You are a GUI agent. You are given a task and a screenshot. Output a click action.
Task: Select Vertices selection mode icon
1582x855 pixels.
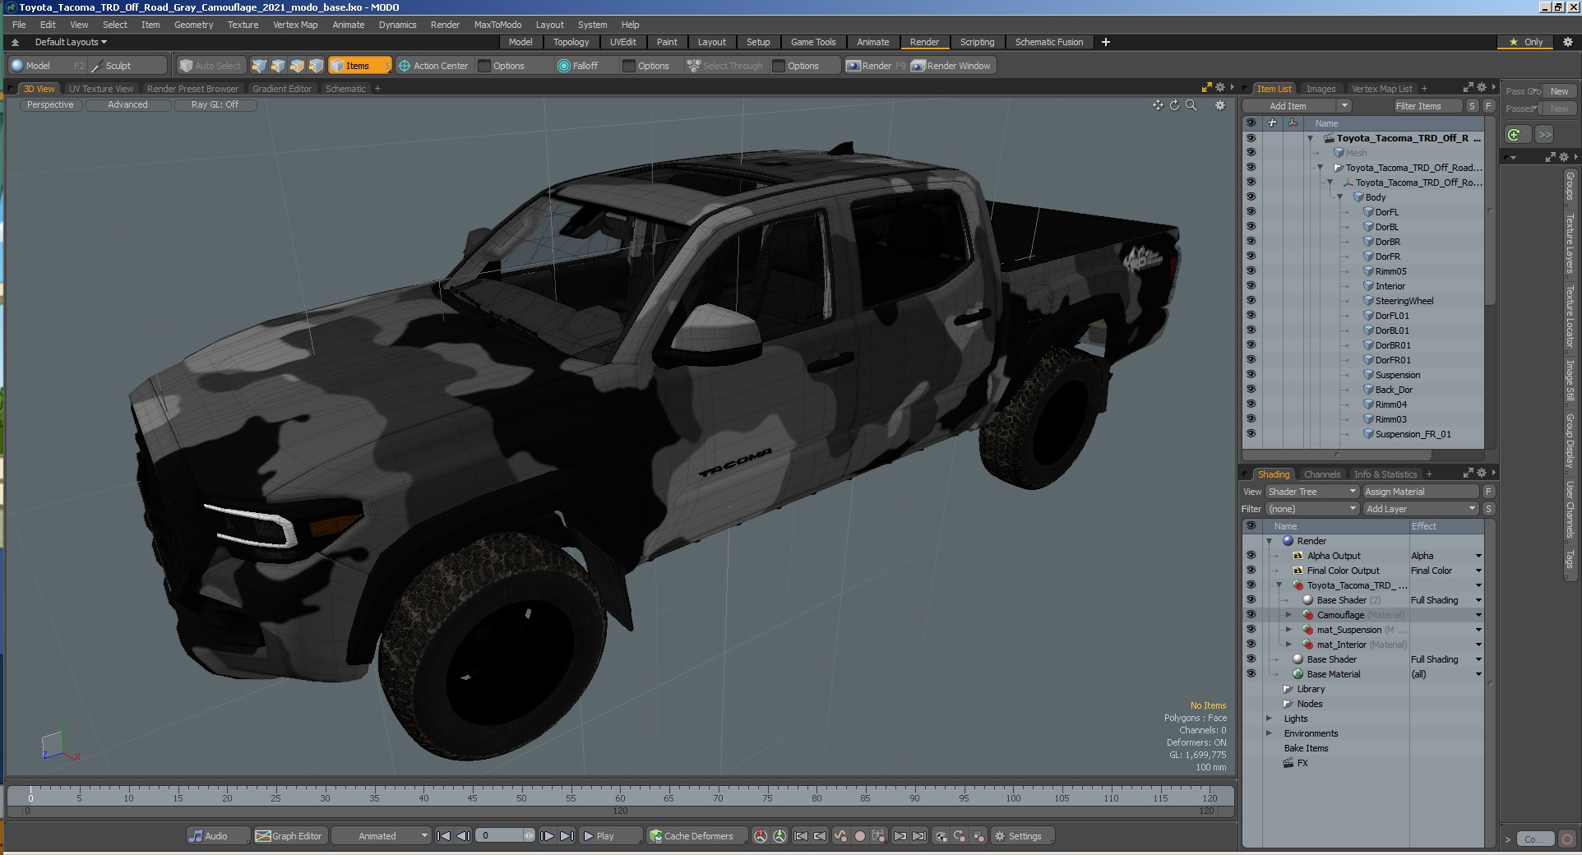(259, 66)
